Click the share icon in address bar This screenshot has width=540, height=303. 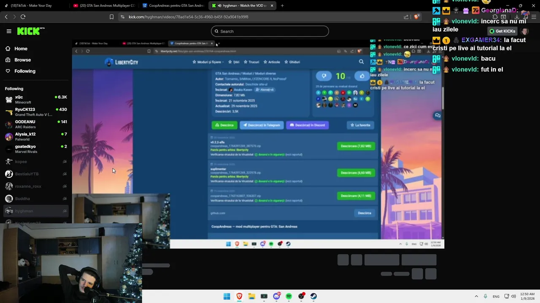(406, 17)
